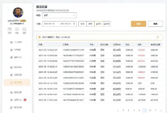Go to the previous page using the left arrow

[x=118, y=110]
